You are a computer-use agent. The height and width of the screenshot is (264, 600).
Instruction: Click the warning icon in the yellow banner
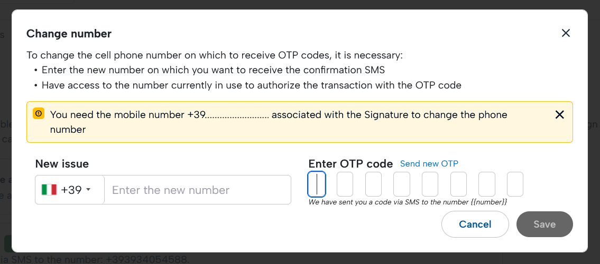pyautogui.click(x=39, y=114)
